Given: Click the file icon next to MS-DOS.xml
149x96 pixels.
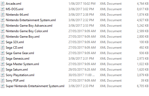Looking at the screenshot, I should point(3,9).
